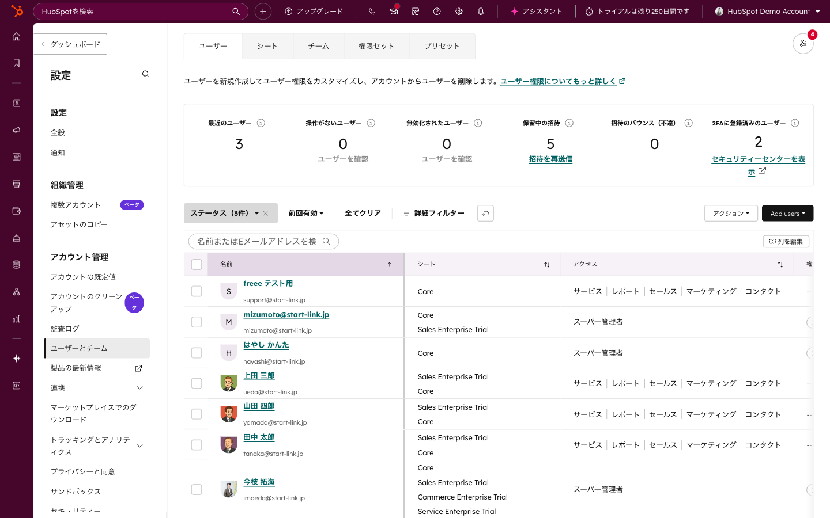Image resolution: width=830 pixels, height=518 pixels.
Task: Switch to the チーム tab
Action: click(x=318, y=46)
